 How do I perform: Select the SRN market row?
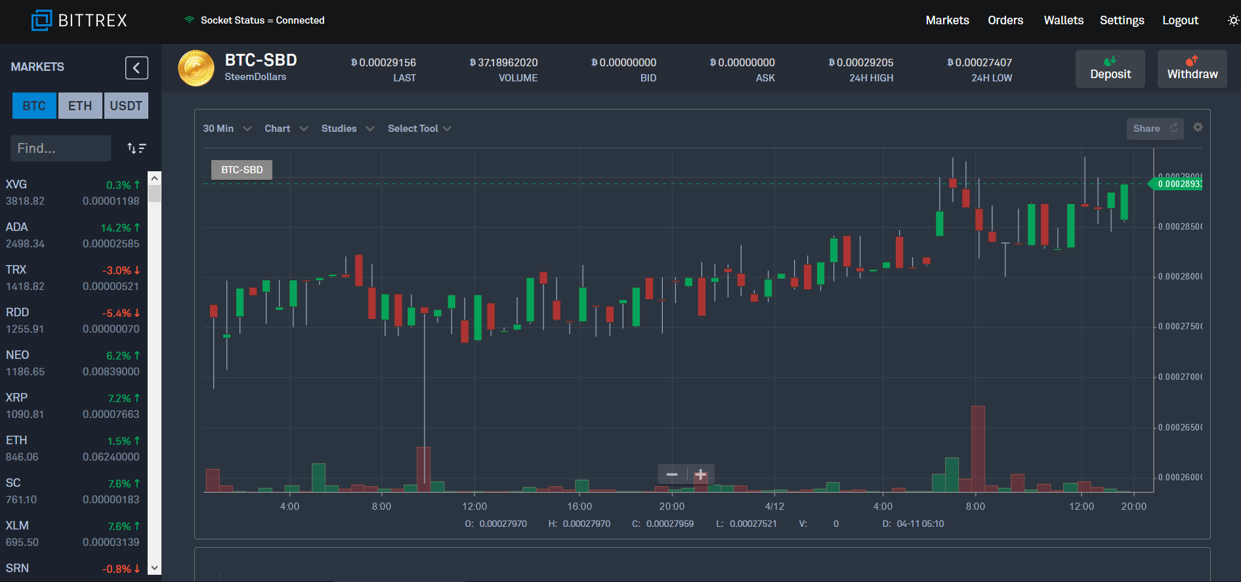(x=73, y=569)
